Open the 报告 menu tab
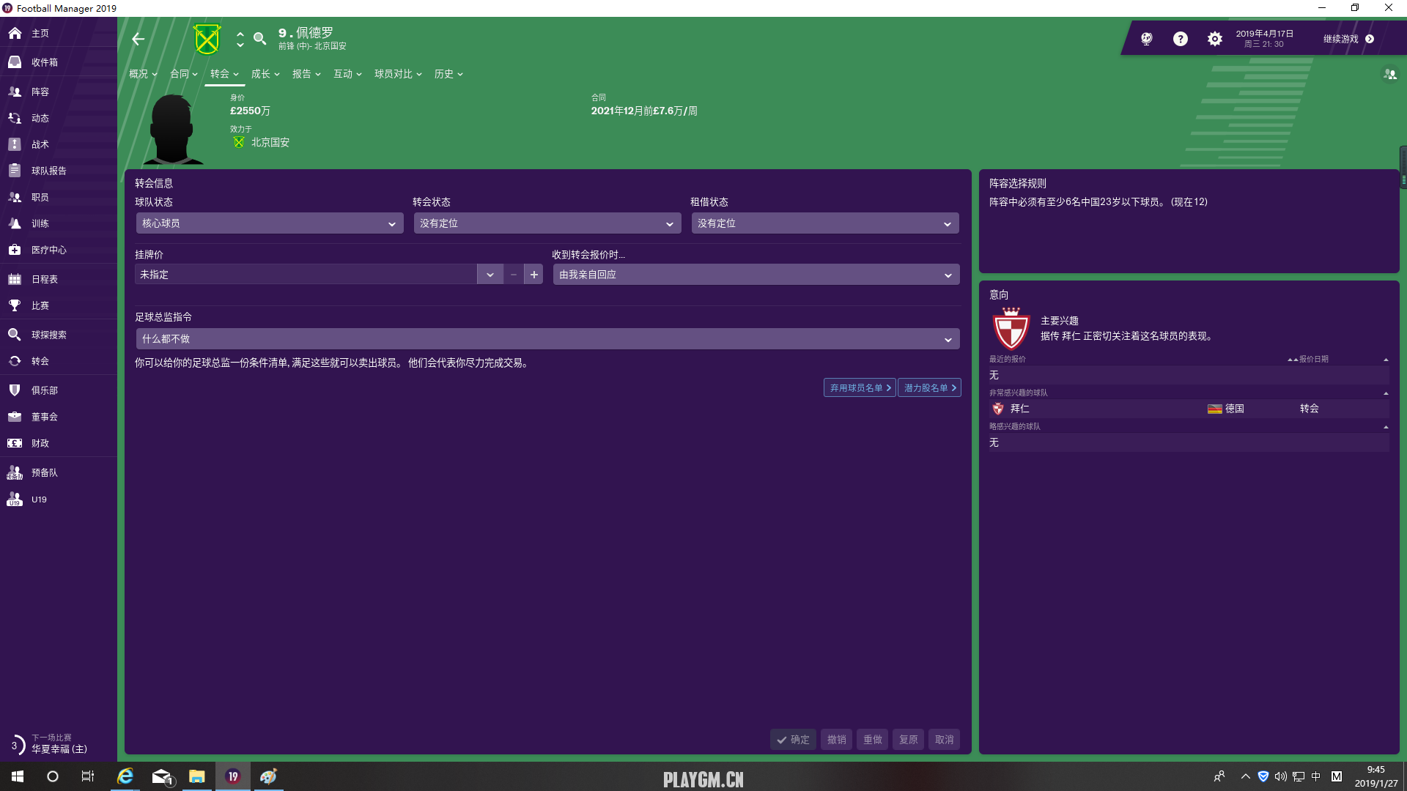 (x=306, y=74)
